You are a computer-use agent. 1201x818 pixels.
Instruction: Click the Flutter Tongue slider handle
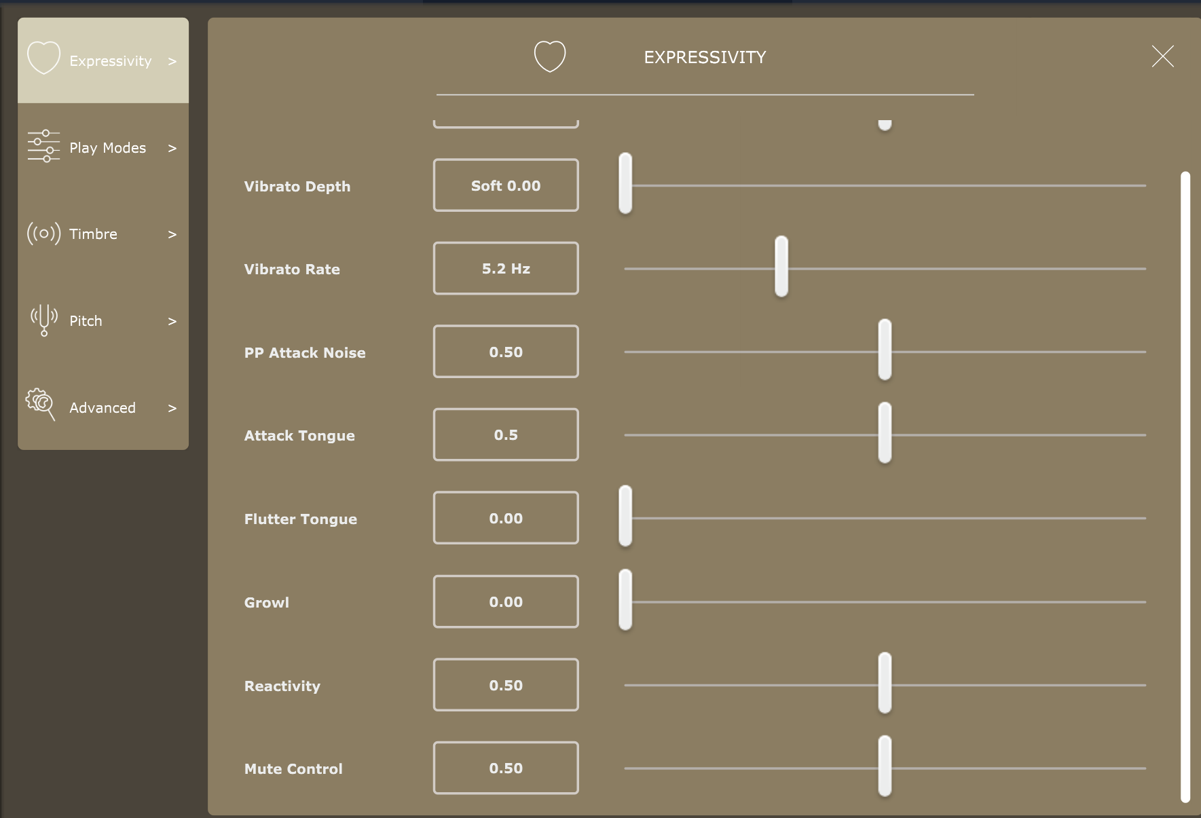(625, 517)
